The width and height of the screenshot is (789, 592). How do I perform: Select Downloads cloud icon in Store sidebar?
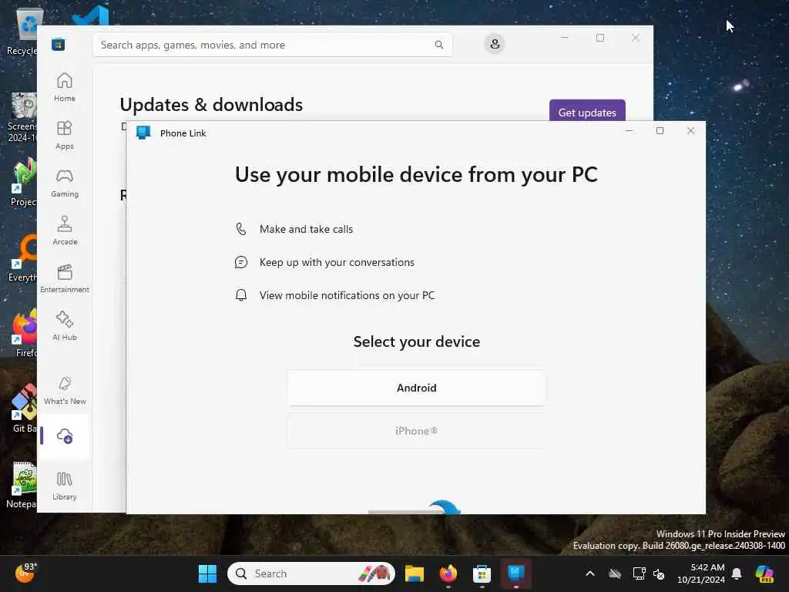point(65,436)
